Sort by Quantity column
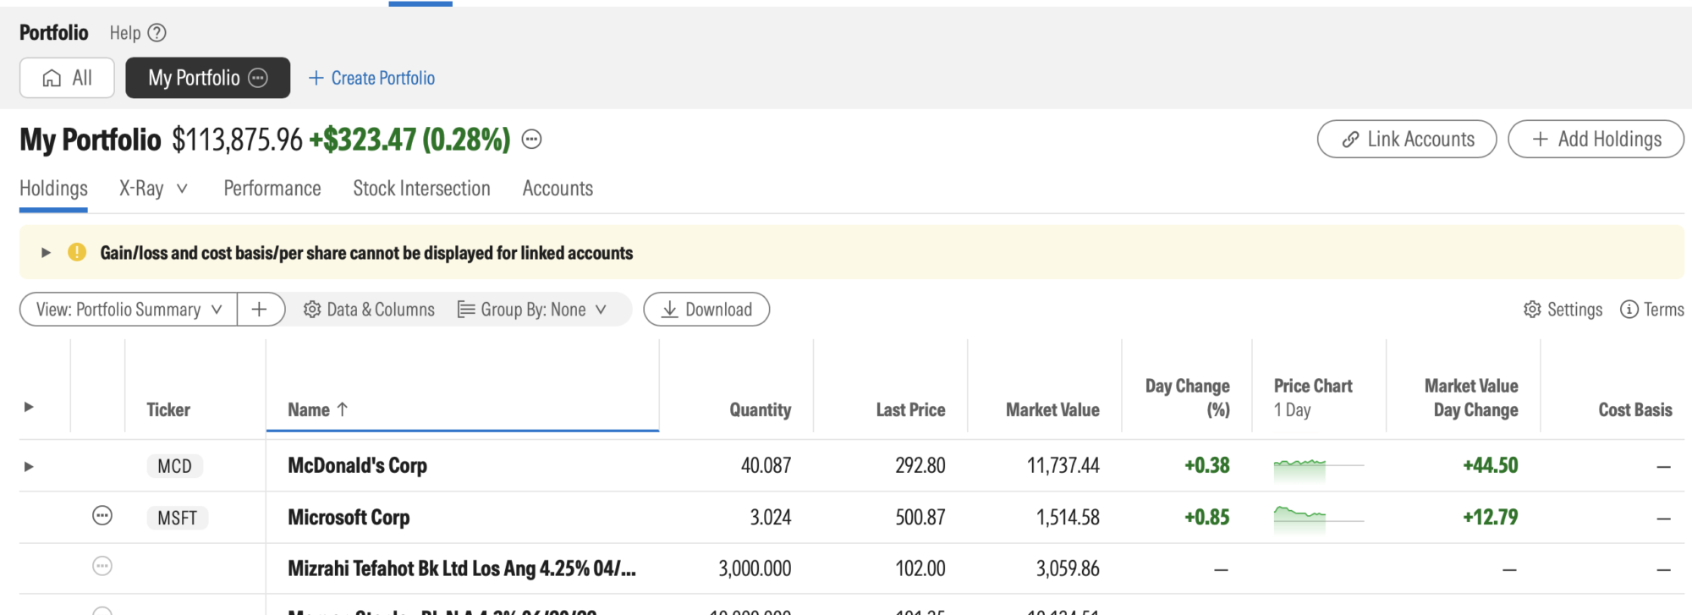 [x=761, y=410]
